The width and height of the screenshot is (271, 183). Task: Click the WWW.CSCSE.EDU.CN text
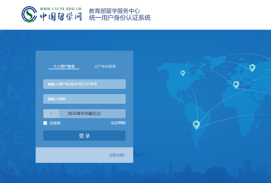click(61, 9)
